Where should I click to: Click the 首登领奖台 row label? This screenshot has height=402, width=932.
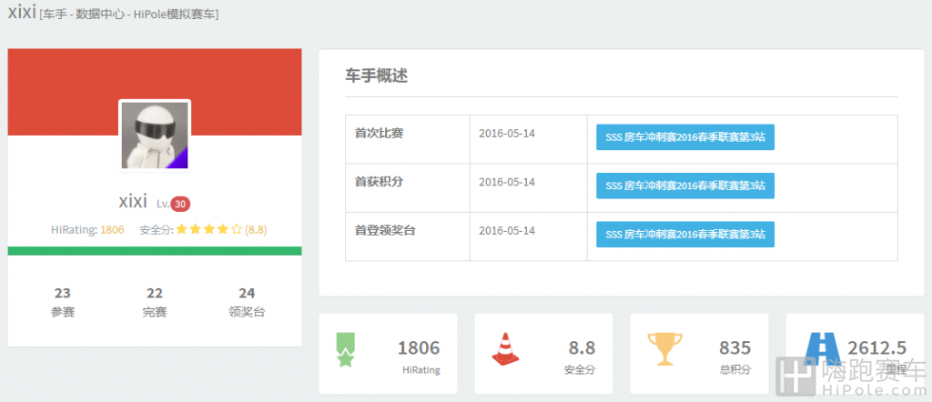point(385,230)
